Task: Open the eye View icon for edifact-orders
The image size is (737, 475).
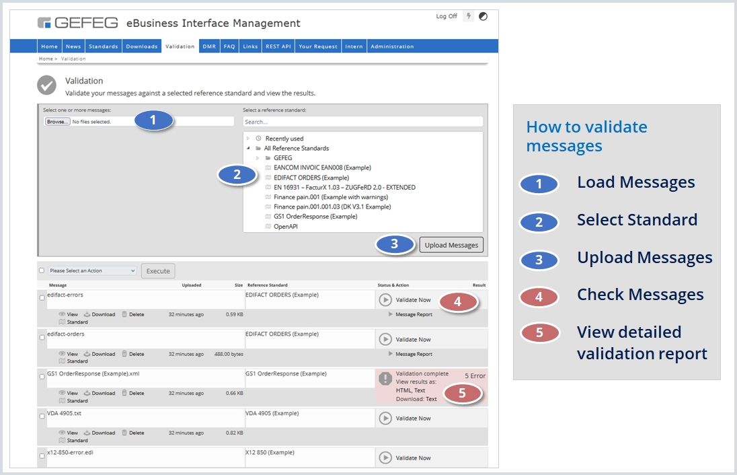Action: [x=62, y=353]
